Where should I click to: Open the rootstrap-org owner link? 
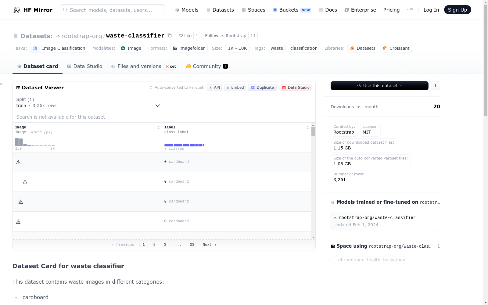tap(82, 36)
